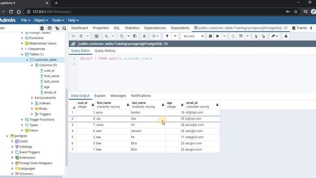Click the Paste rows icon

click(135, 36)
